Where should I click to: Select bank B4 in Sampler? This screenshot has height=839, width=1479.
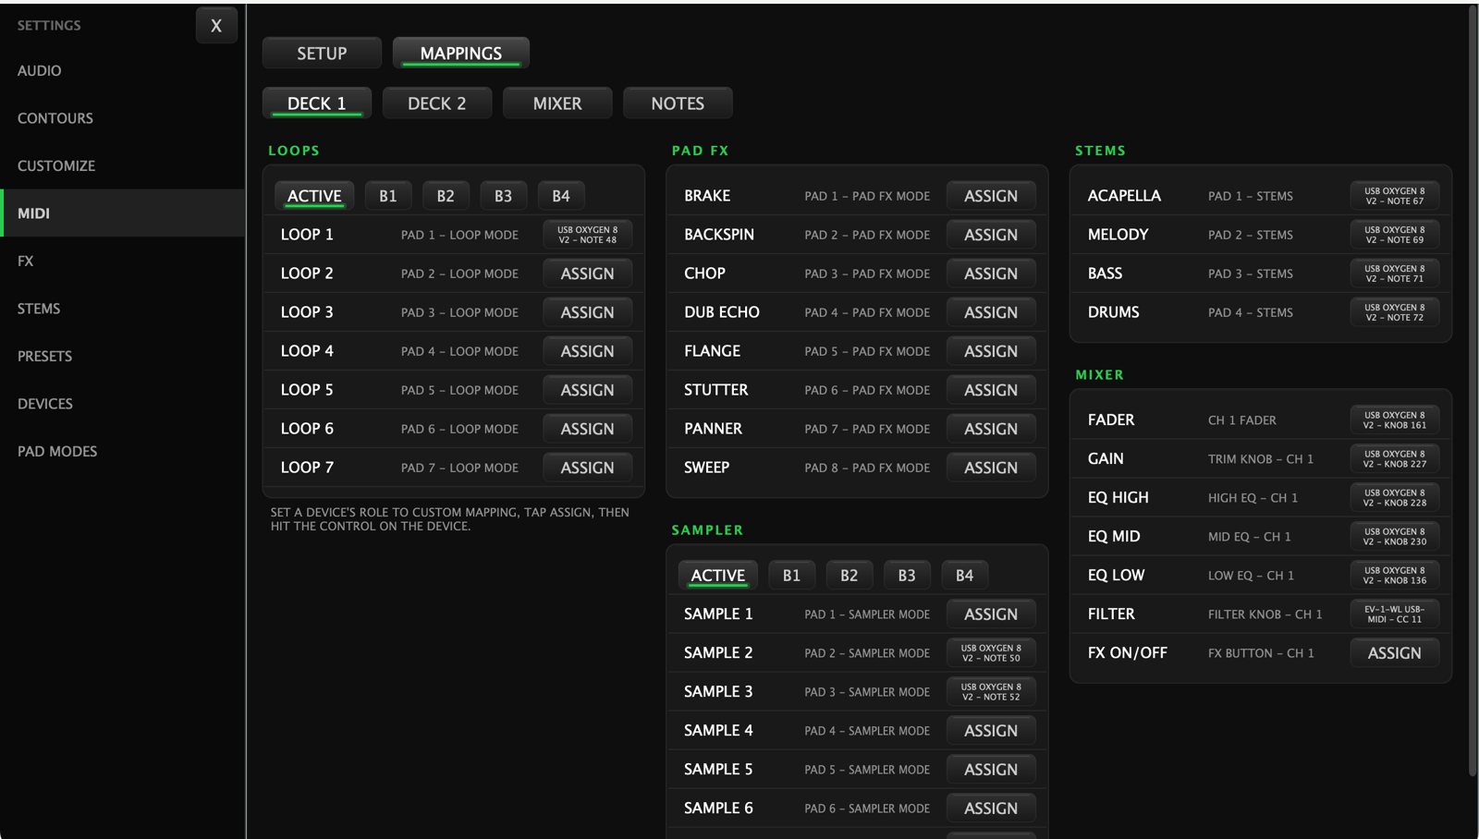(964, 576)
